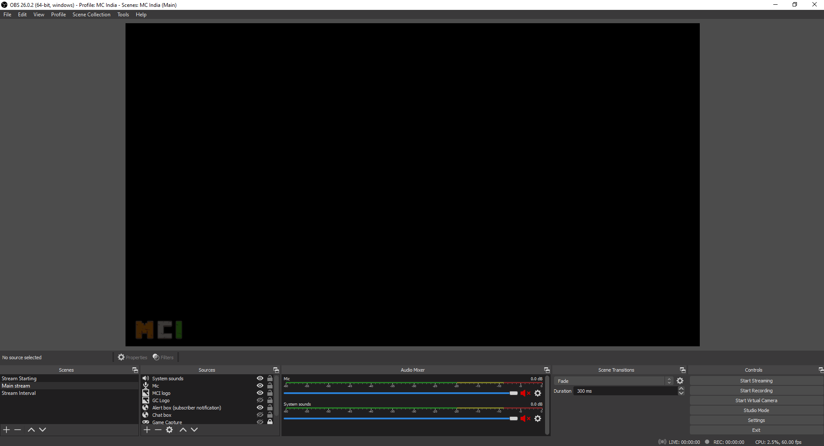Open the Profile menu
Viewport: 824px width, 446px height.
(58, 15)
